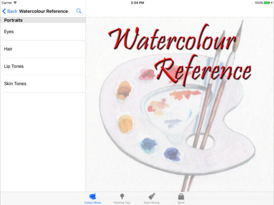Tap the Watercolour Reference navigation title
Screen dimensions: 274x205
(x=44, y=11)
